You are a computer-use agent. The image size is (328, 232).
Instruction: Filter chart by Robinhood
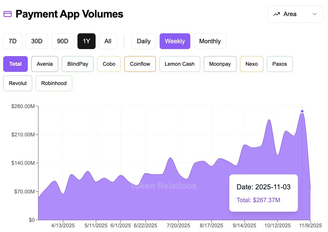pos(54,83)
